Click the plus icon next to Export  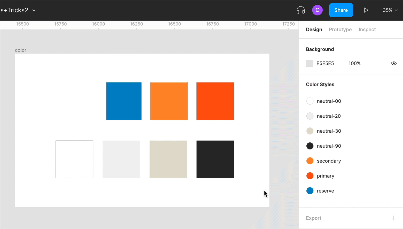tap(393, 218)
